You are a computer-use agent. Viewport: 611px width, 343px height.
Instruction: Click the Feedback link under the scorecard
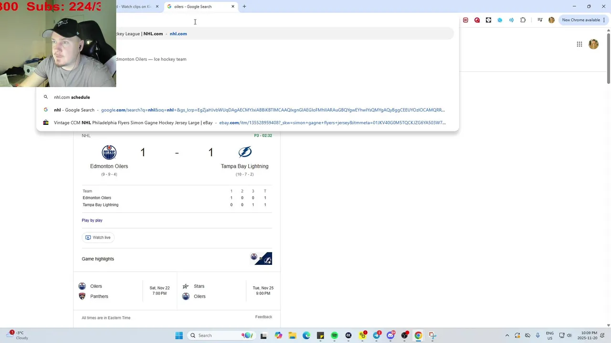263,317
